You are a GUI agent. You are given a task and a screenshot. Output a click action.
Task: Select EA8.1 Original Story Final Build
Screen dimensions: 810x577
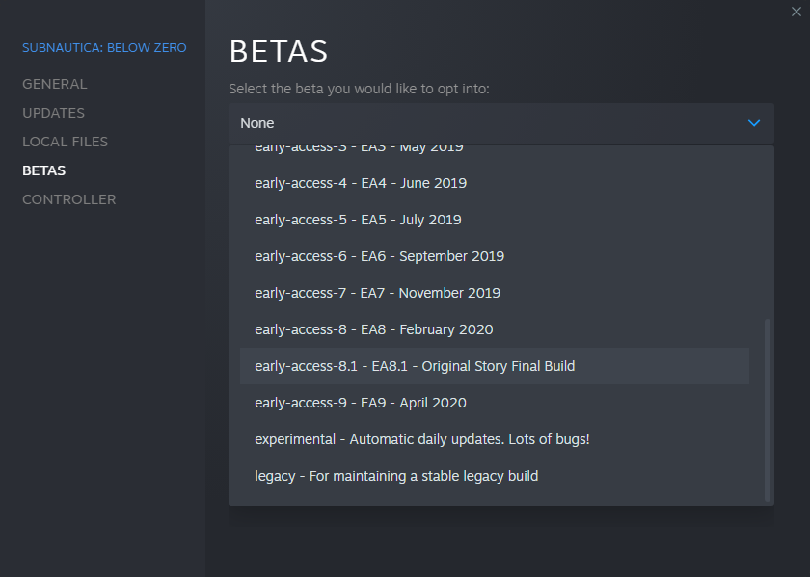click(415, 366)
